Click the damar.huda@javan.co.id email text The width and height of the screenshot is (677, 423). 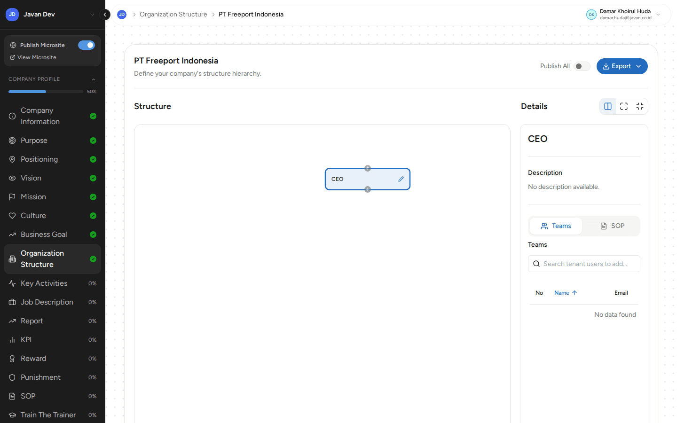pos(626,18)
